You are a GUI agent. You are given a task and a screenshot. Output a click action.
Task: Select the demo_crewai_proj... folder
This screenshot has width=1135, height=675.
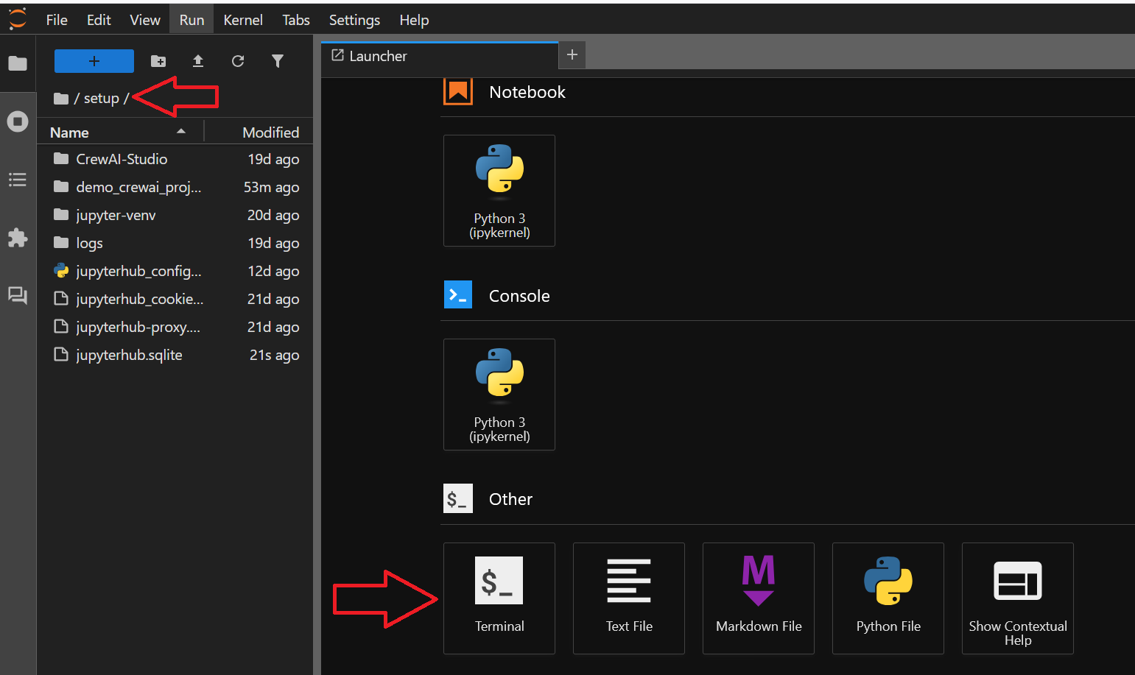pos(175,187)
